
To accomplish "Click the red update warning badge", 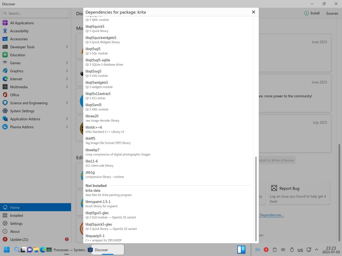I will click(67, 239).
